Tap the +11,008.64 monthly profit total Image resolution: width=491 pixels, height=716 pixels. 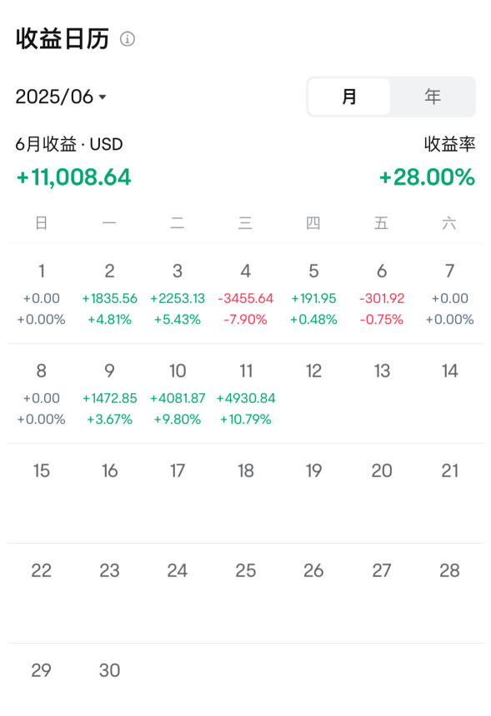point(73,177)
